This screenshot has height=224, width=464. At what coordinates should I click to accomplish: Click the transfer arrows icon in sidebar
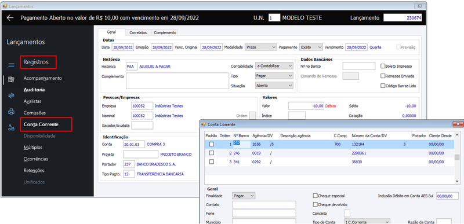pyautogui.click(x=11, y=96)
